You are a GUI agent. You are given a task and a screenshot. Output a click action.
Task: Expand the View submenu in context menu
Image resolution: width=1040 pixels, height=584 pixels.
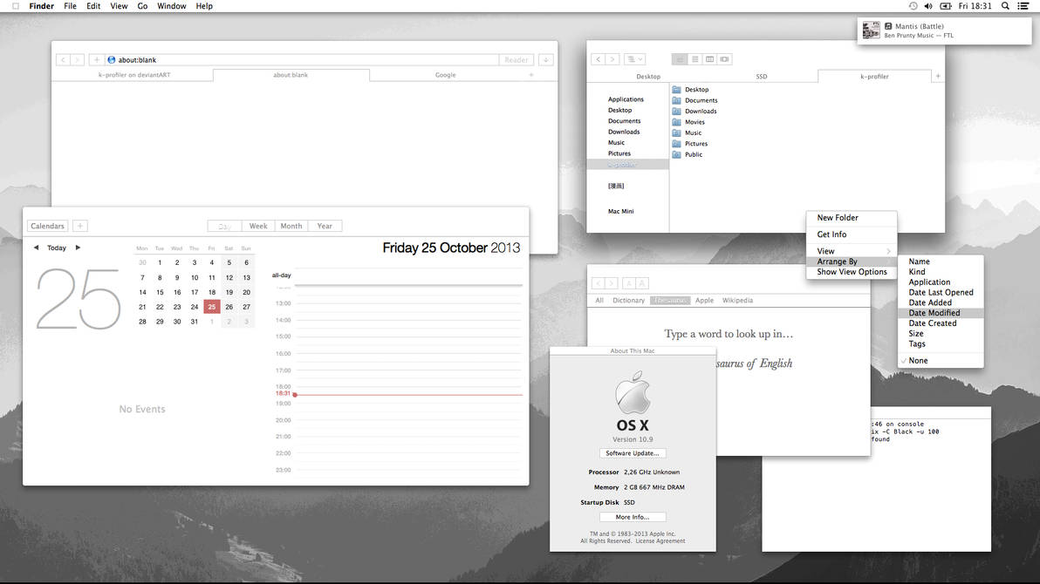click(852, 251)
